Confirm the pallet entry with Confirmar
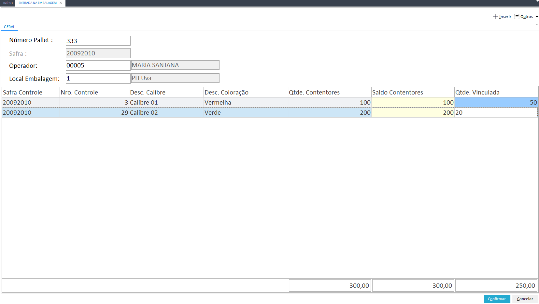The image size is (539, 304). (x=497, y=299)
